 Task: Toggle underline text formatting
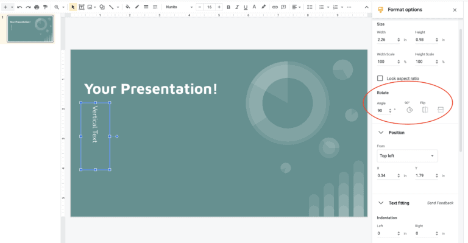pos(246,7)
